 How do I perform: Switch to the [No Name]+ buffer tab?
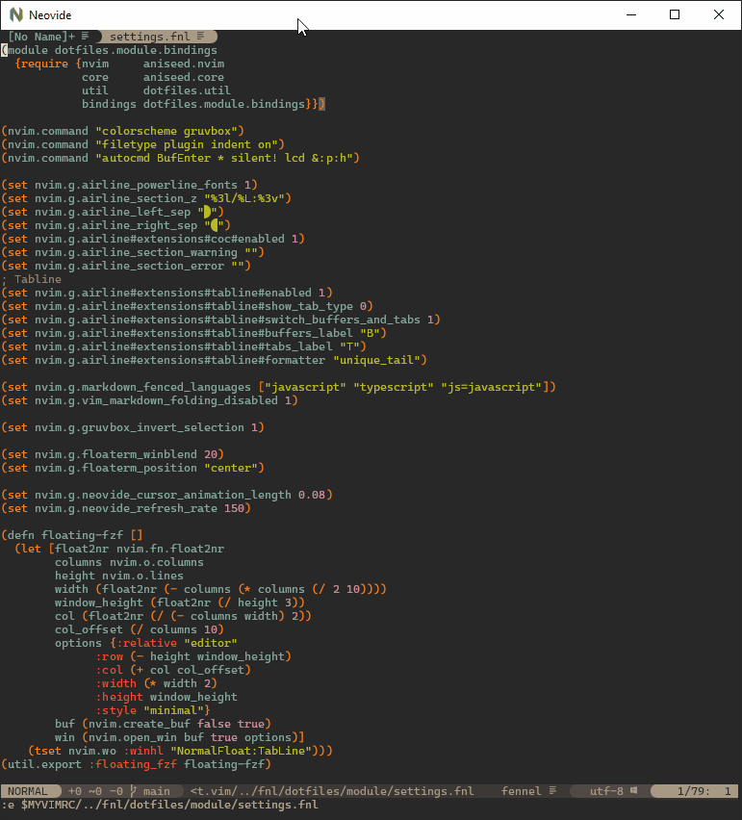click(x=48, y=37)
